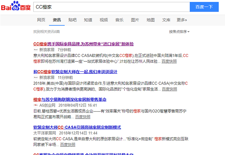Expand the 更多» menu
Image resolution: width=225 pixels, height=155 pixels.
[182, 20]
